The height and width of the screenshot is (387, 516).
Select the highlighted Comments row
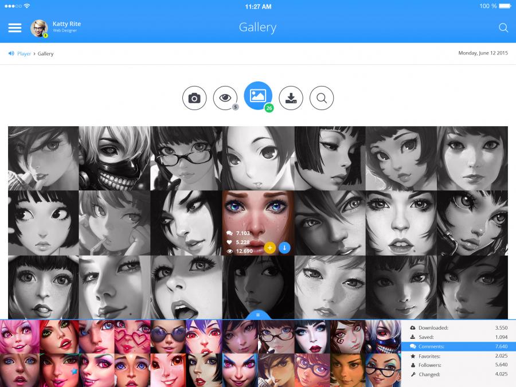[459, 346]
